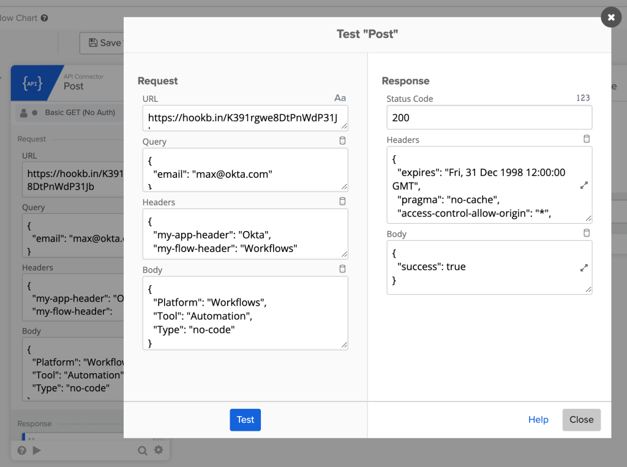Click the 123 number type icon by Status Code

pyautogui.click(x=583, y=98)
